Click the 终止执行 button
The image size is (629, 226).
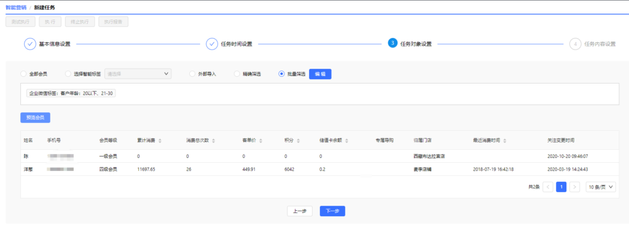(x=80, y=21)
